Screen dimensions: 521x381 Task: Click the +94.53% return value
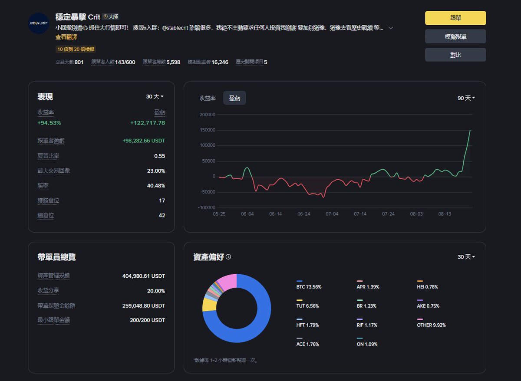coord(49,123)
